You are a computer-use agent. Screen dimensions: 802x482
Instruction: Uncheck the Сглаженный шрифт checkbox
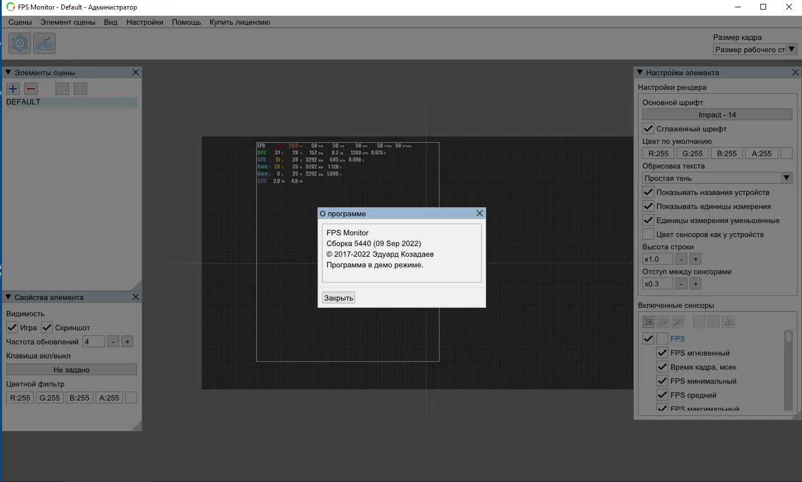(x=649, y=129)
